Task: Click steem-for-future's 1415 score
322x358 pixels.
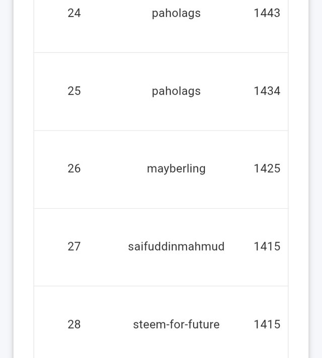Action: pyautogui.click(x=267, y=324)
